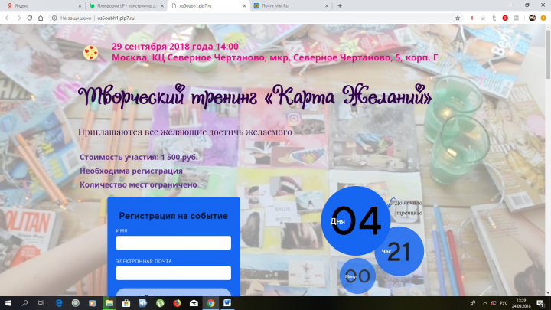Image resolution: width=551 pixels, height=310 pixels.
Task: Switch to Почта Mail.Ru tab
Action: (x=291, y=6)
